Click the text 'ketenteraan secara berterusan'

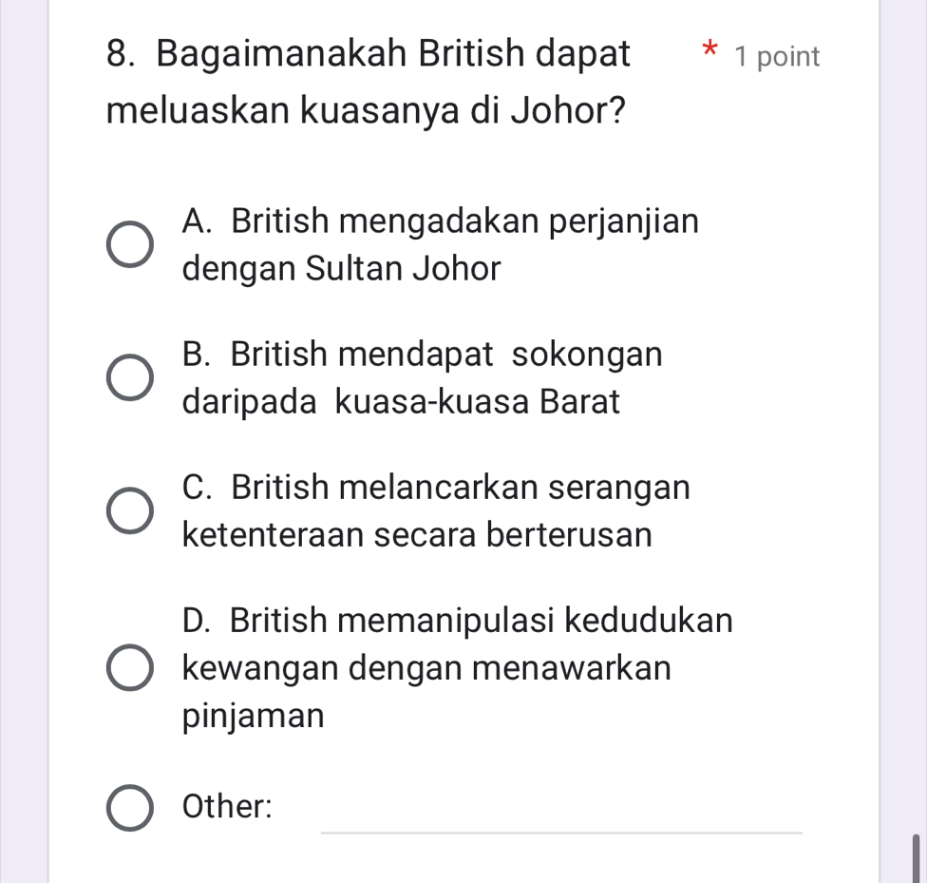click(x=417, y=535)
